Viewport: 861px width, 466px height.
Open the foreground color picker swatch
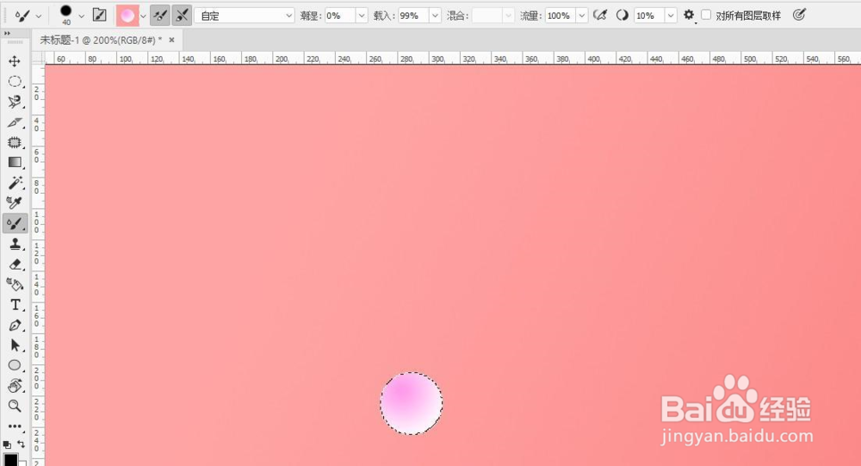pyautogui.click(x=9, y=460)
